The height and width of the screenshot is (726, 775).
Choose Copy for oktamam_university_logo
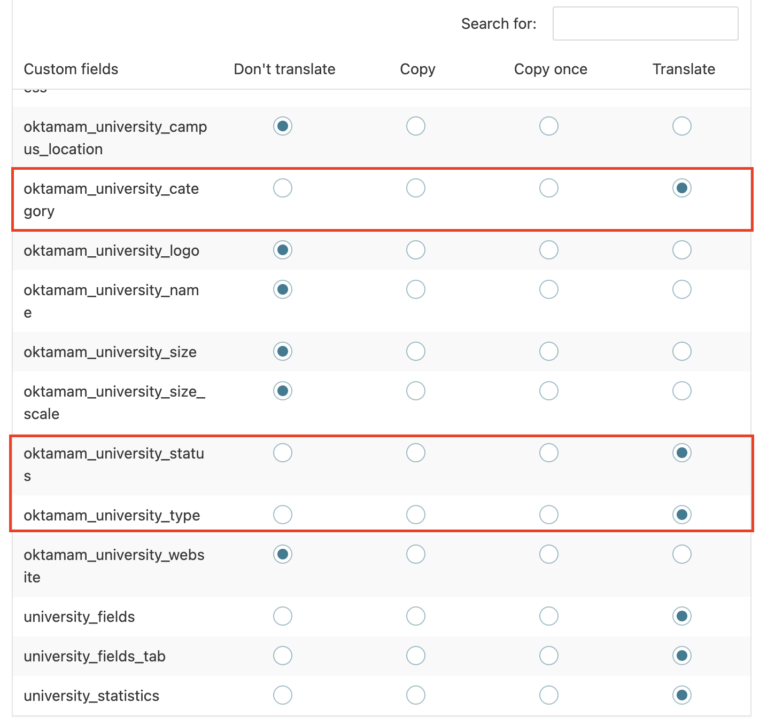pyautogui.click(x=416, y=250)
